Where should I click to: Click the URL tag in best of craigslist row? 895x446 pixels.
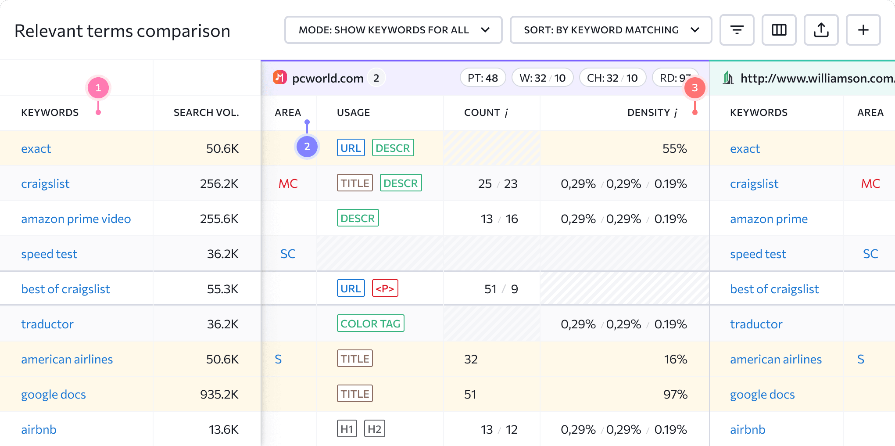[351, 288]
